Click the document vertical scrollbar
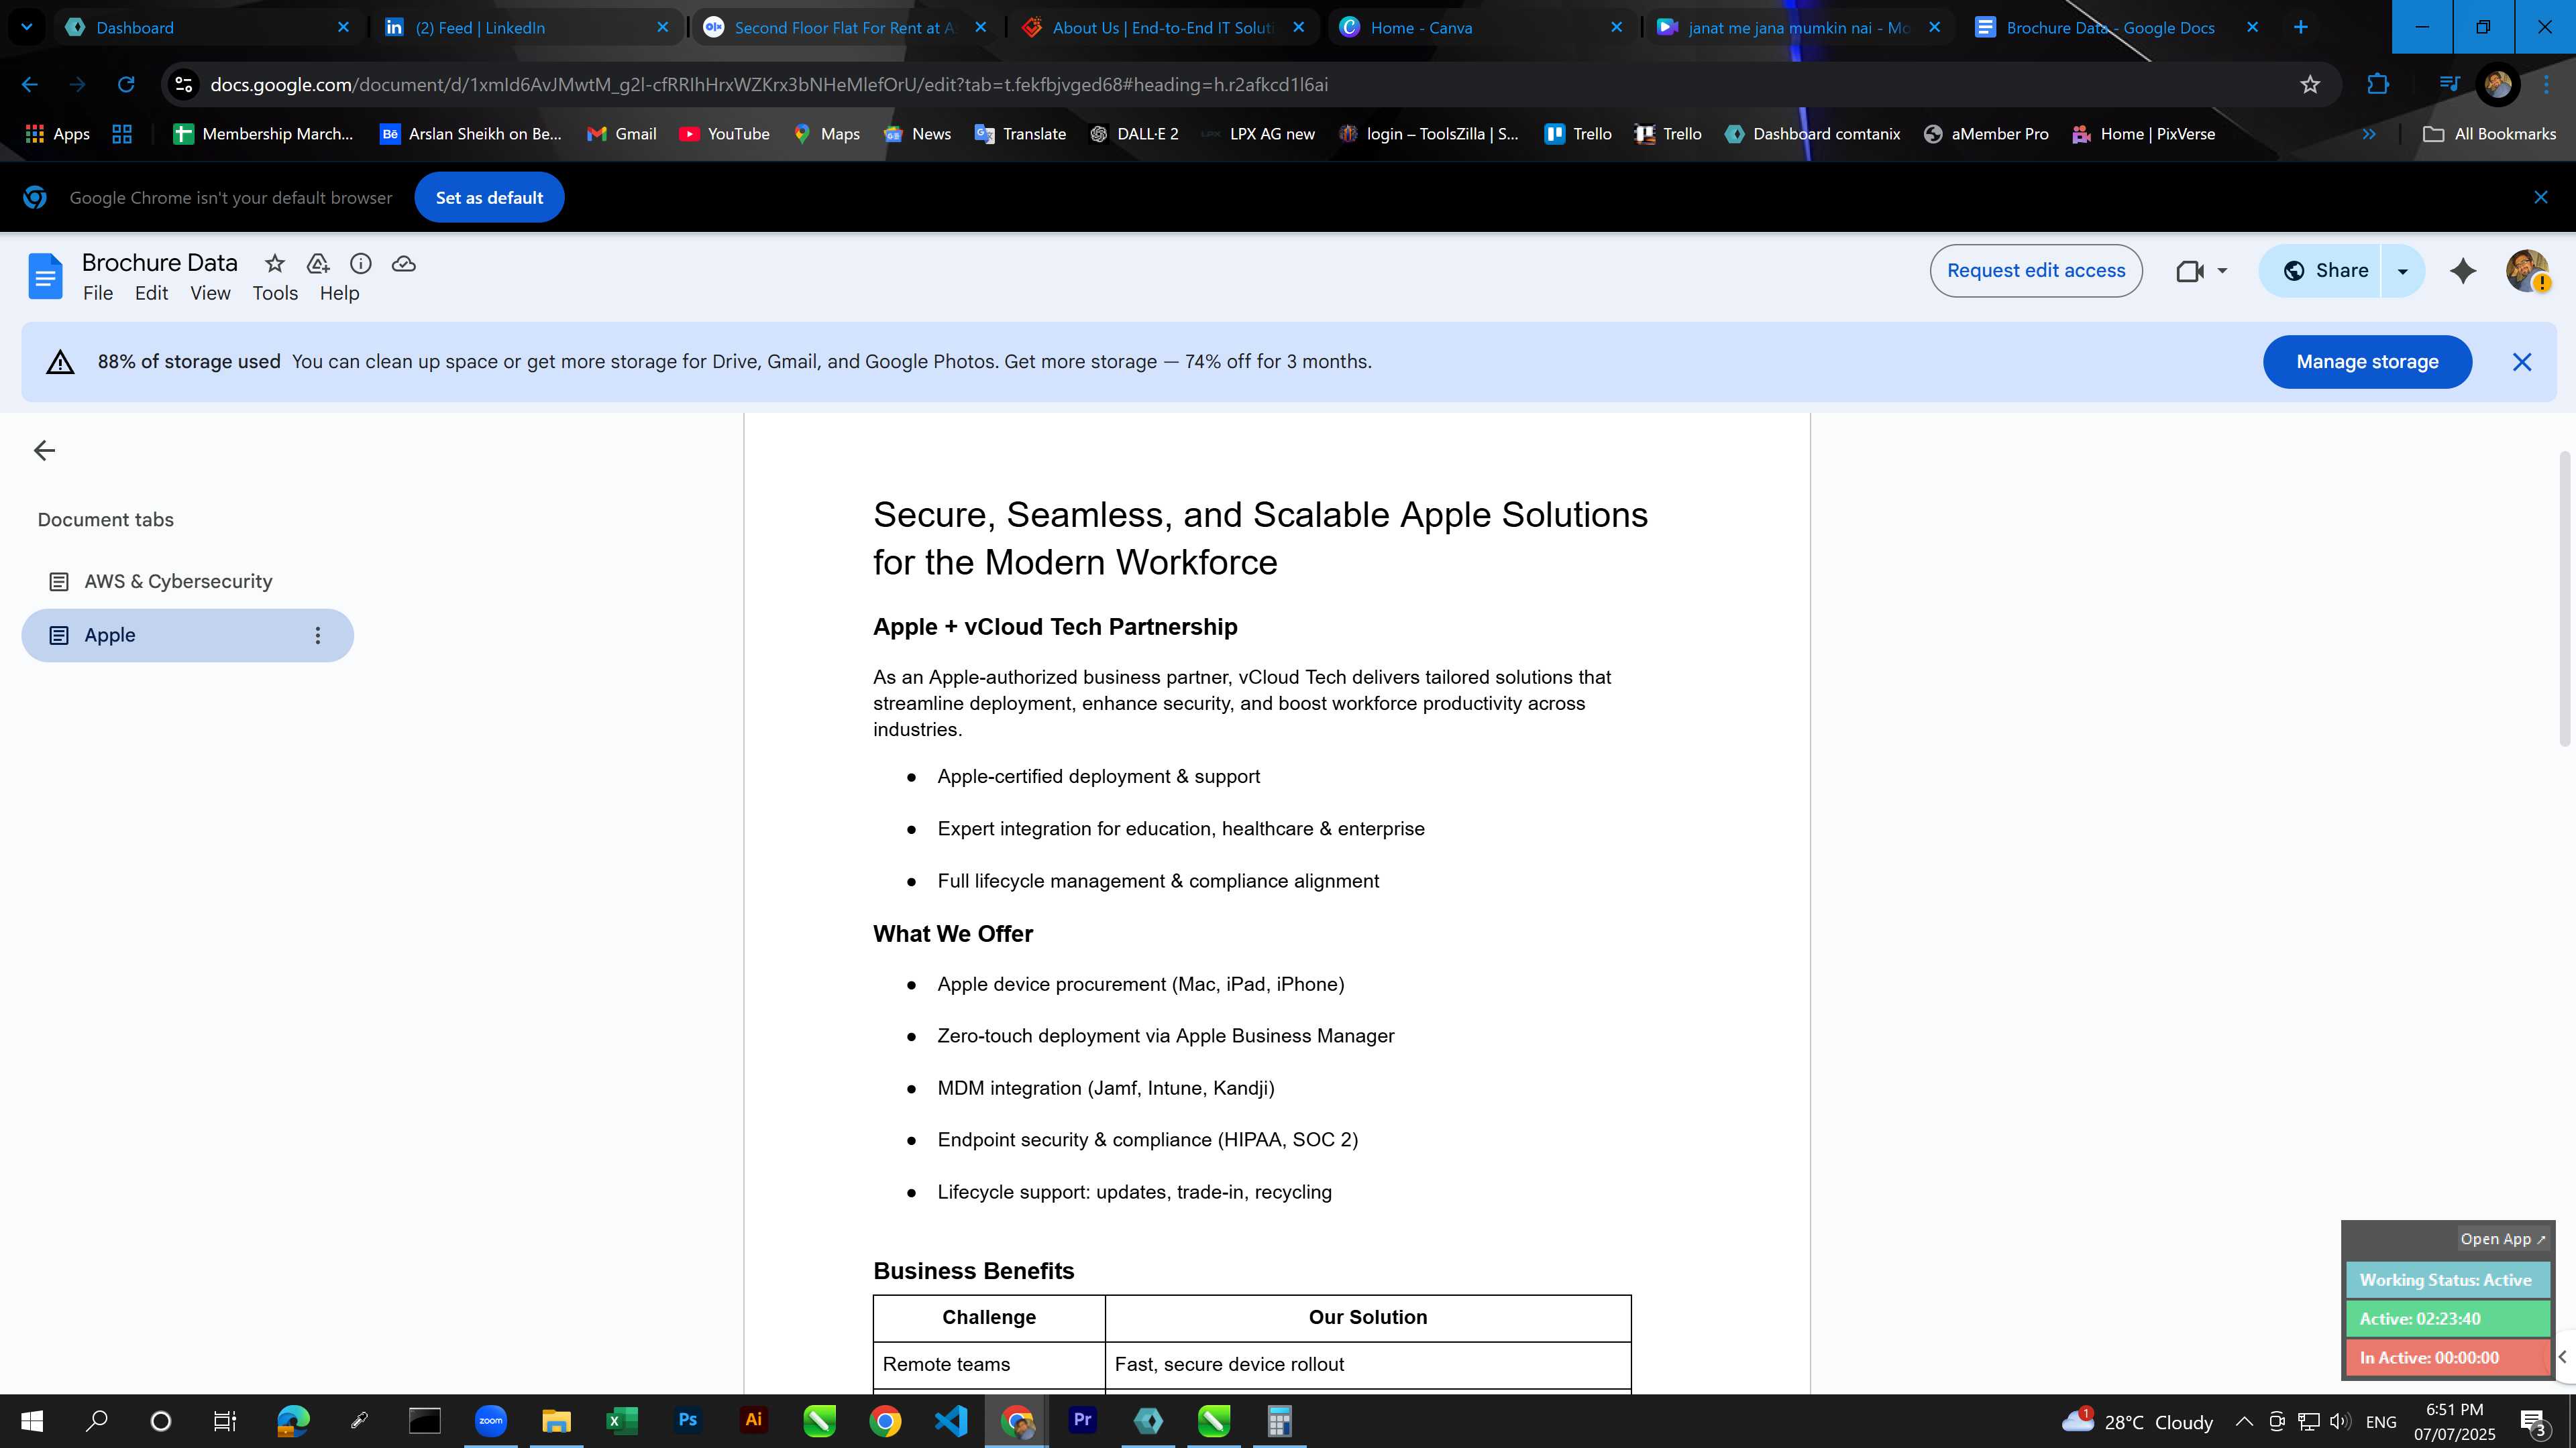Viewport: 2576px width, 1448px height. [2565, 599]
